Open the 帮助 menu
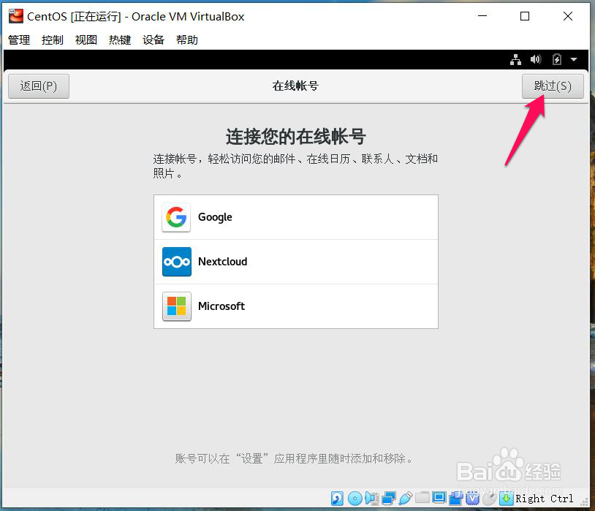The image size is (595, 511). (x=187, y=40)
